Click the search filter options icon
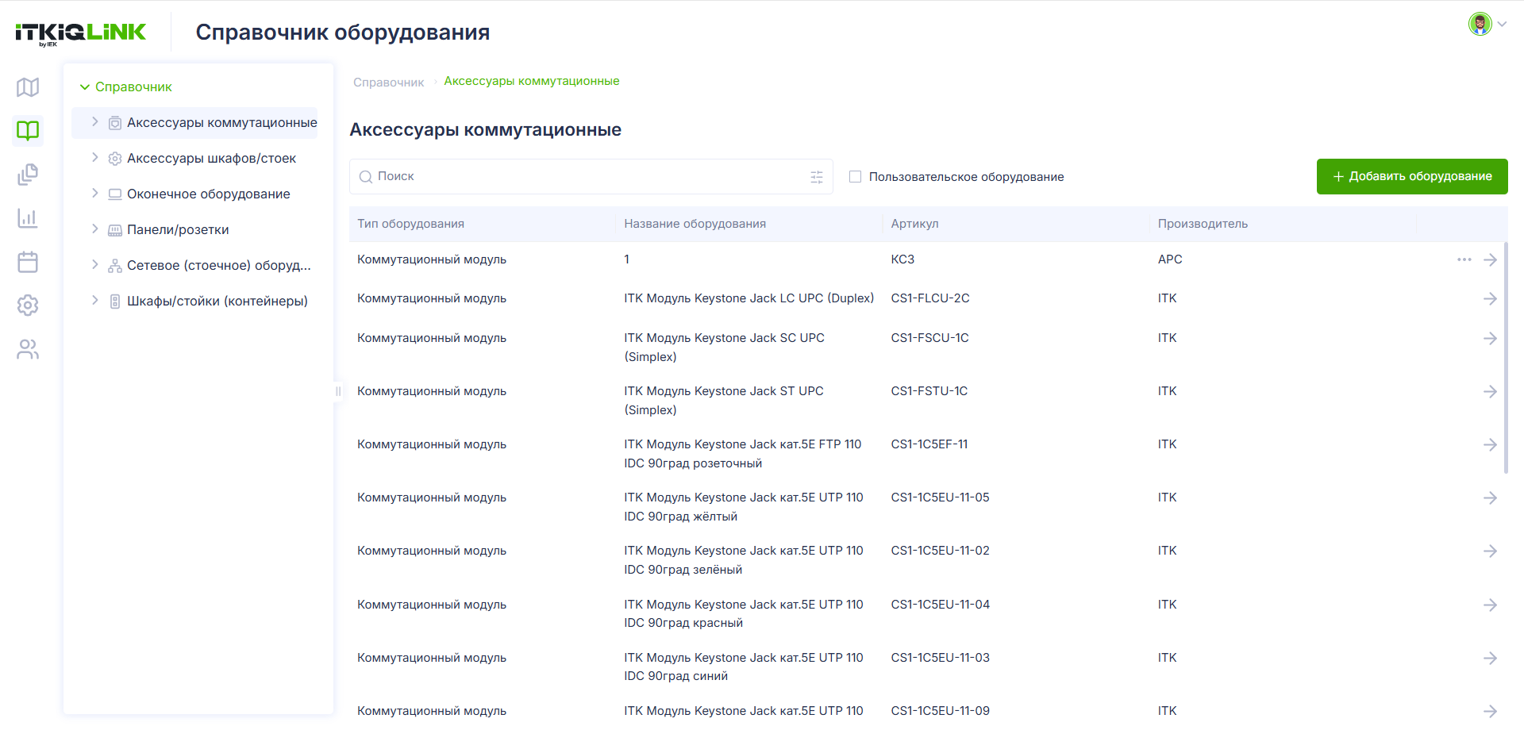This screenshot has width=1524, height=730. [x=817, y=177]
